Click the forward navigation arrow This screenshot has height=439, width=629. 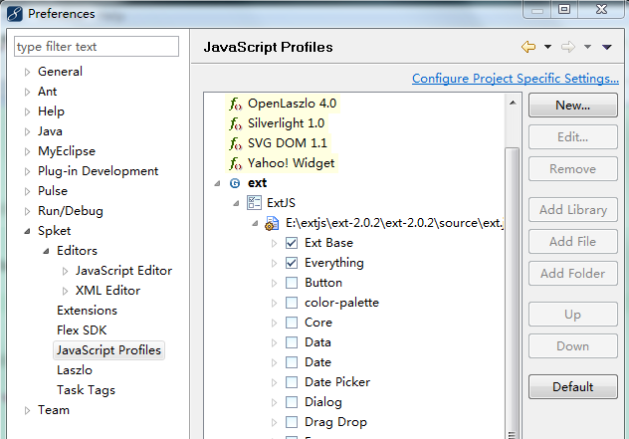click(568, 47)
